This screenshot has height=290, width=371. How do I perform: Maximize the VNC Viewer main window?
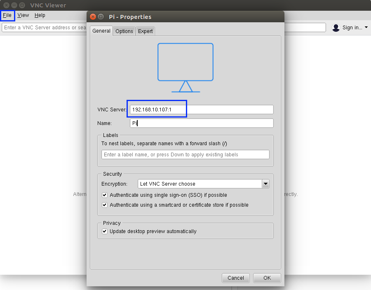(22, 5)
